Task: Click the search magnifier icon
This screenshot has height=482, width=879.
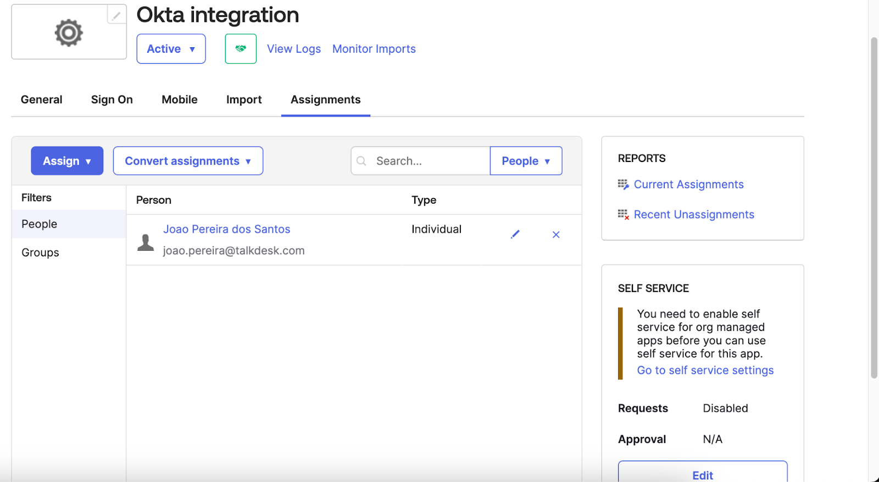Action: pyautogui.click(x=361, y=161)
